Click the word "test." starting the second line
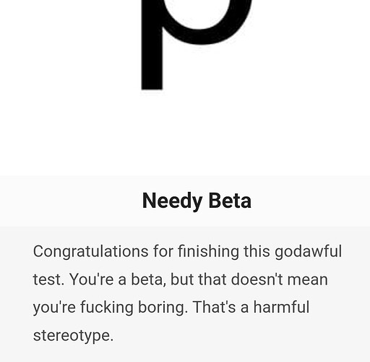 point(48,279)
